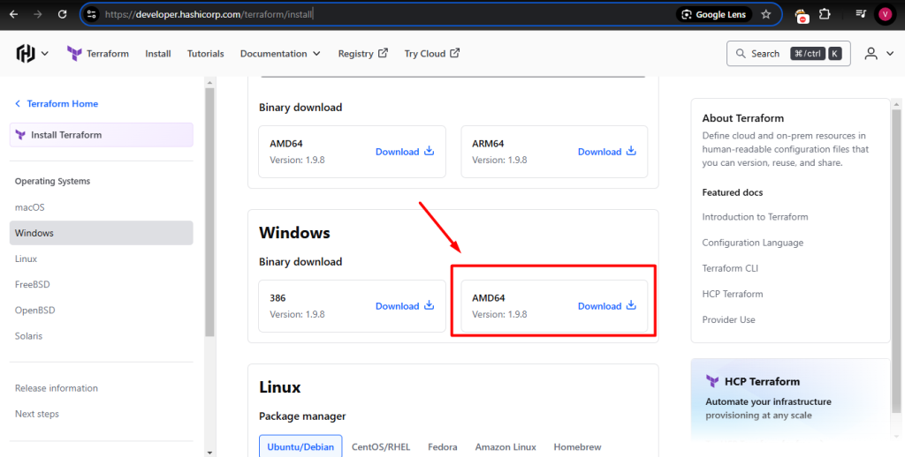Download the ARM64 binary version 1.9.8

tap(607, 152)
